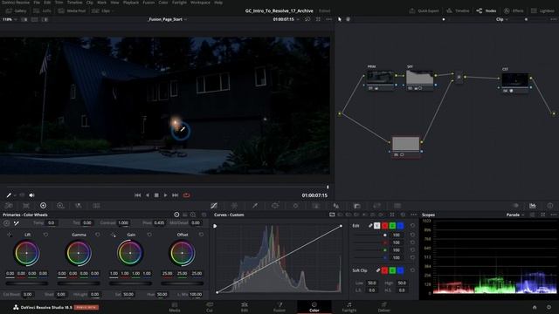559x314 pixels.
Task: Adjust the Lift master wheel slider
Action: 27,283
